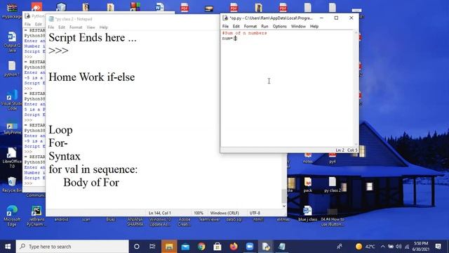This screenshot has height=253, width=449.
Task: Open Zoom from the taskbar
Action: [250, 247]
